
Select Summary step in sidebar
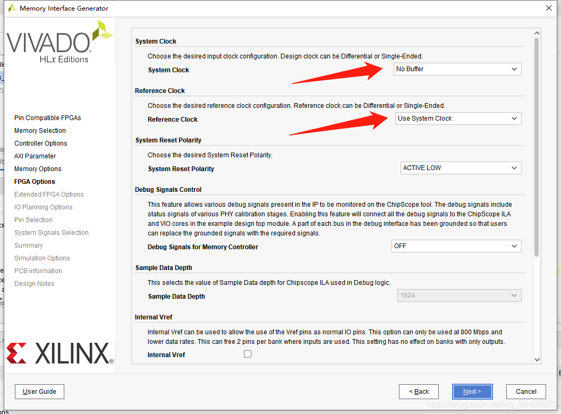tap(28, 246)
